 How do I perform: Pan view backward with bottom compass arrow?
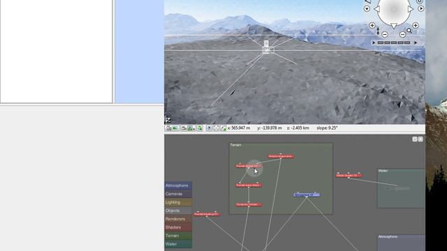[394, 26]
